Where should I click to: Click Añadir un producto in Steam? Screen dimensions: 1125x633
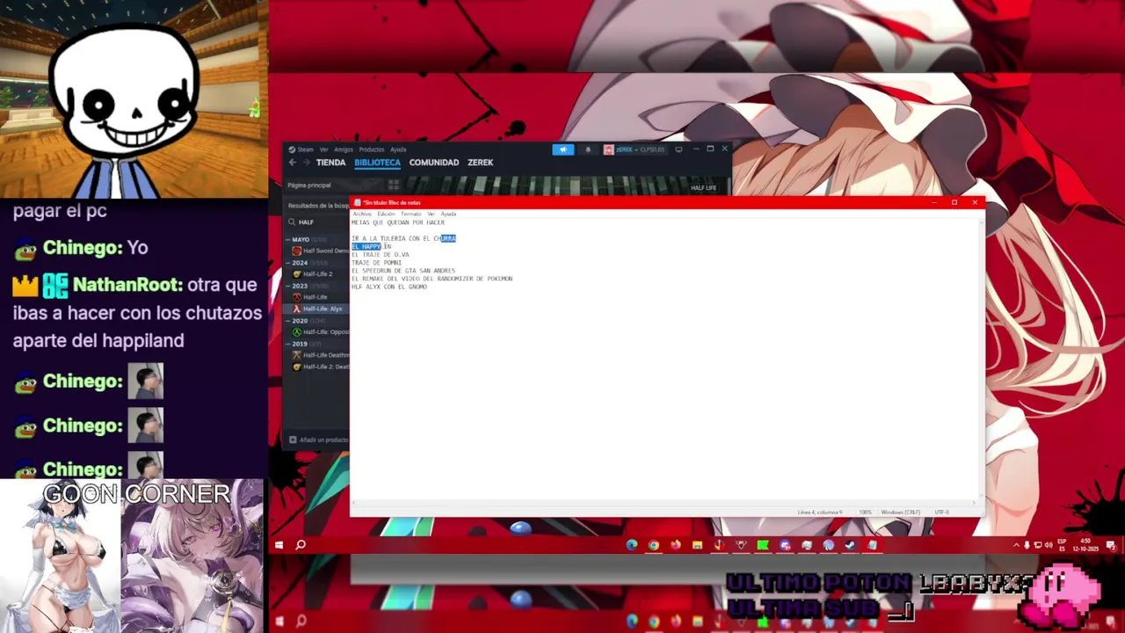pyautogui.click(x=323, y=440)
